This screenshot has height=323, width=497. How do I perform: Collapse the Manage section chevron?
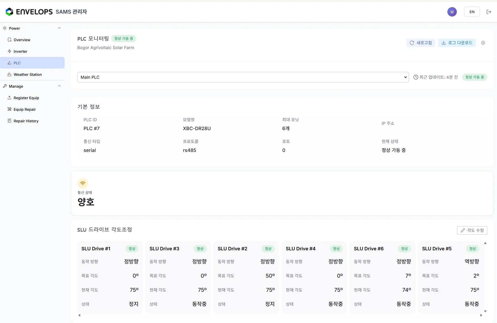click(59, 86)
